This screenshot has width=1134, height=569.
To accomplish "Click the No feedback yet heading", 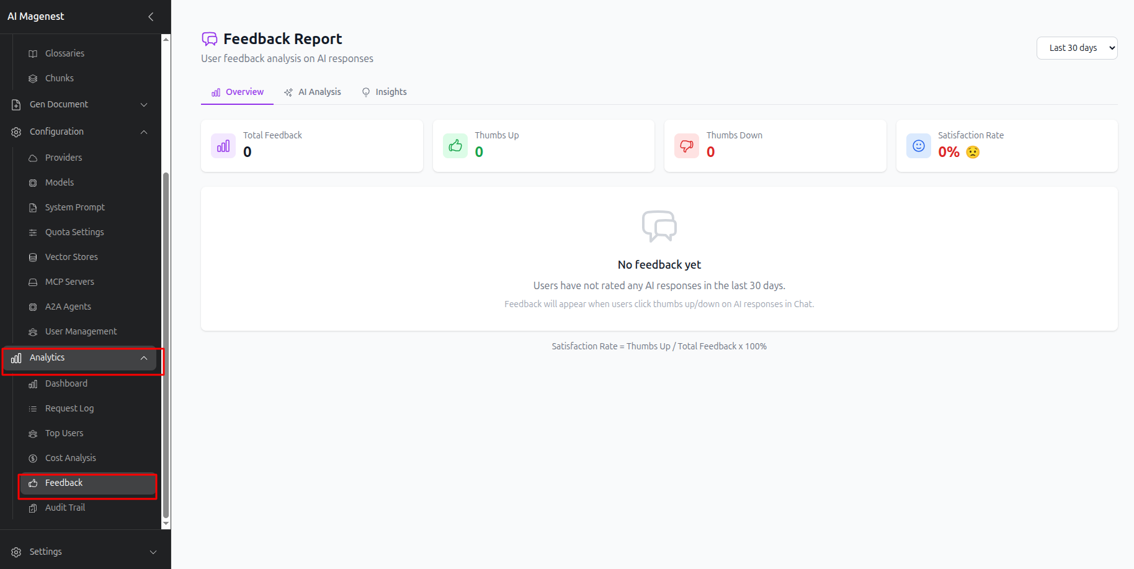I will tap(659, 265).
